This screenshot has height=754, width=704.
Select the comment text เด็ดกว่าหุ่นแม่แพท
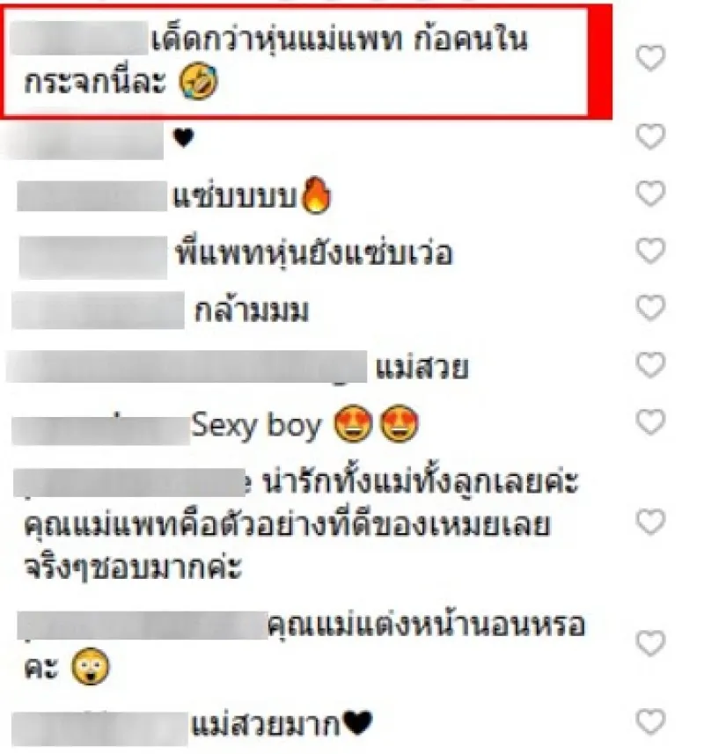click(276, 40)
